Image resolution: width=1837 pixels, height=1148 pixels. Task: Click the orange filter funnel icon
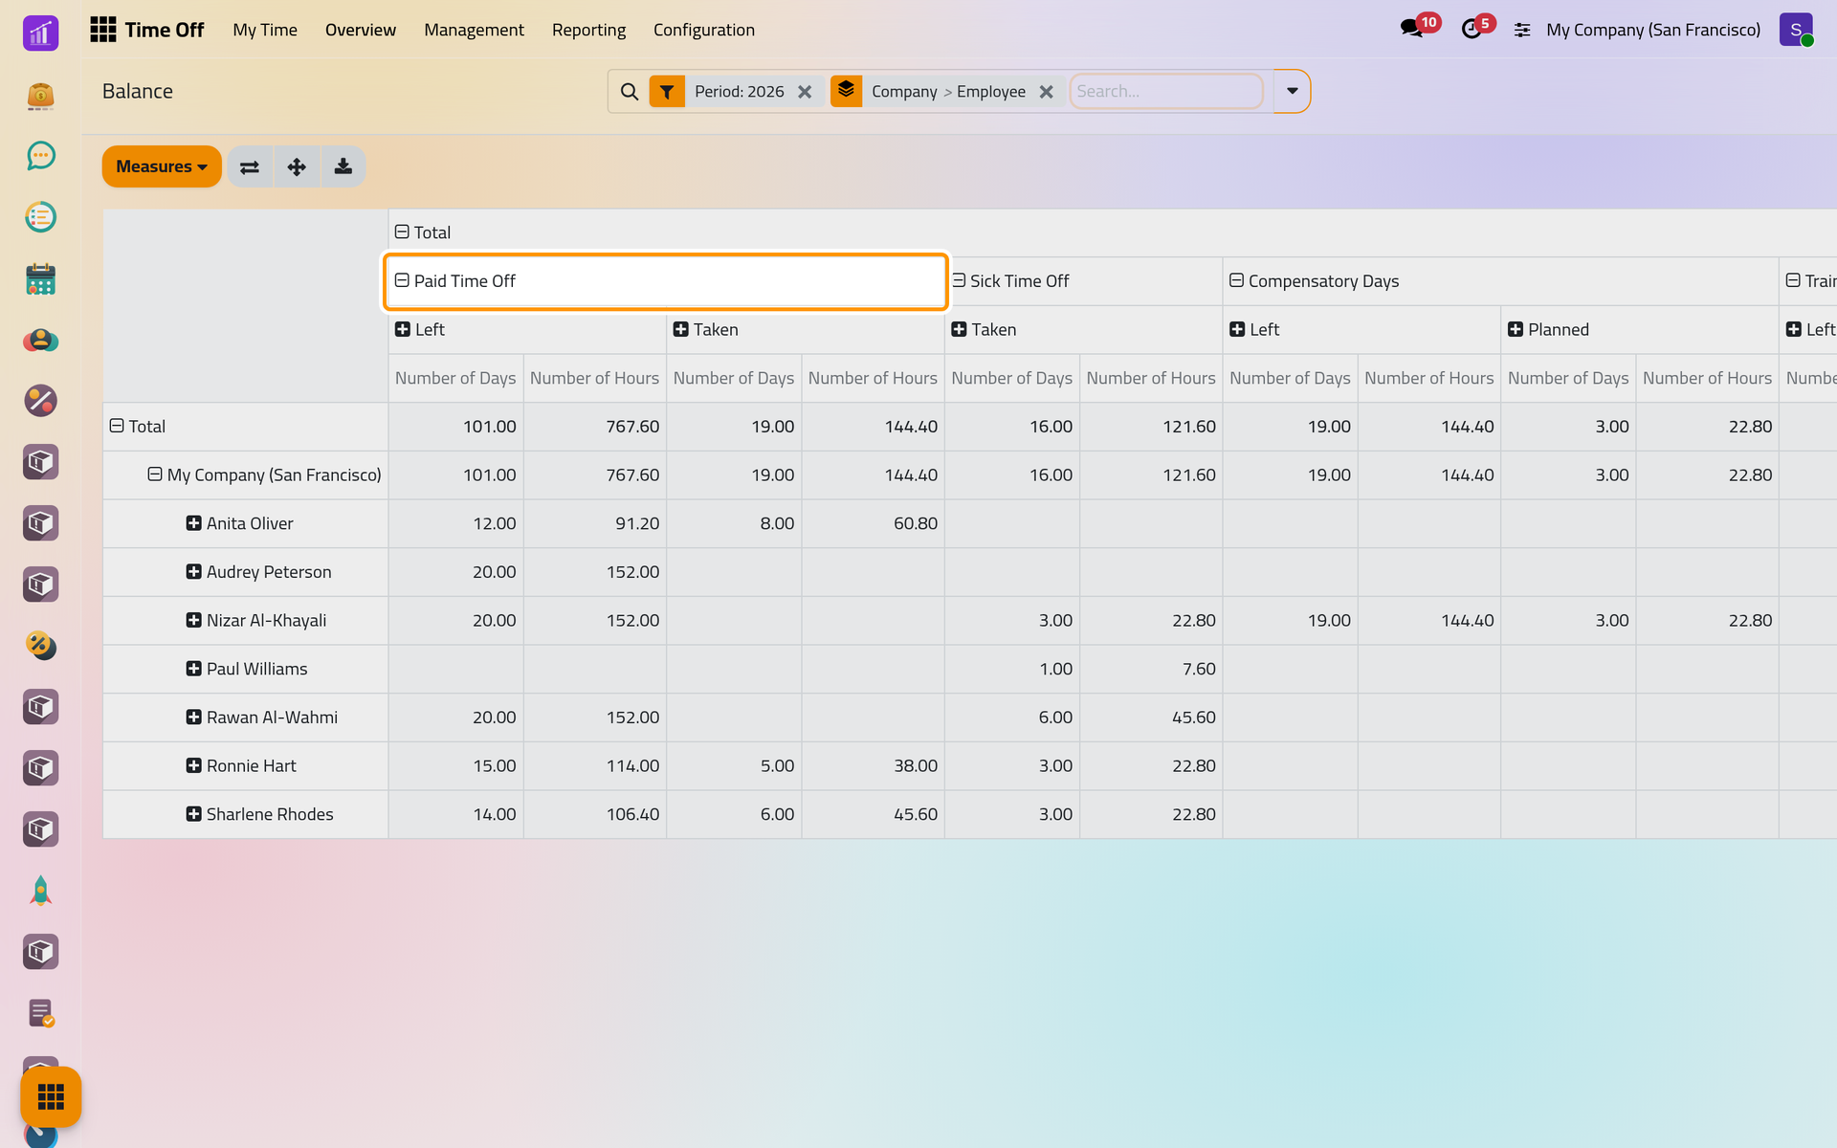tap(667, 92)
